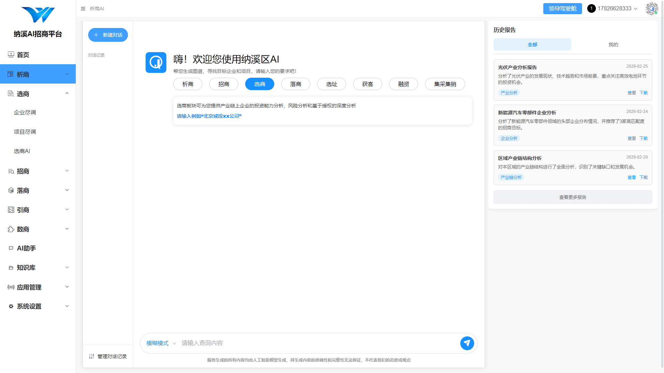Send a query with the paper plane icon
The width and height of the screenshot is (664, 373).
tap(467, 343)
